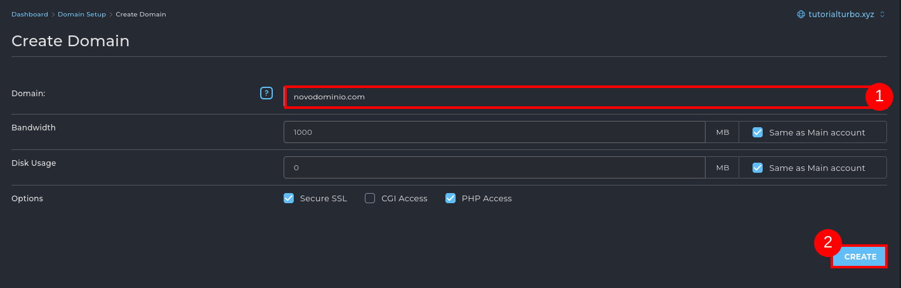Click the red number 2 badge
This screenshot has width=901, height=288.
click(827, 242)
